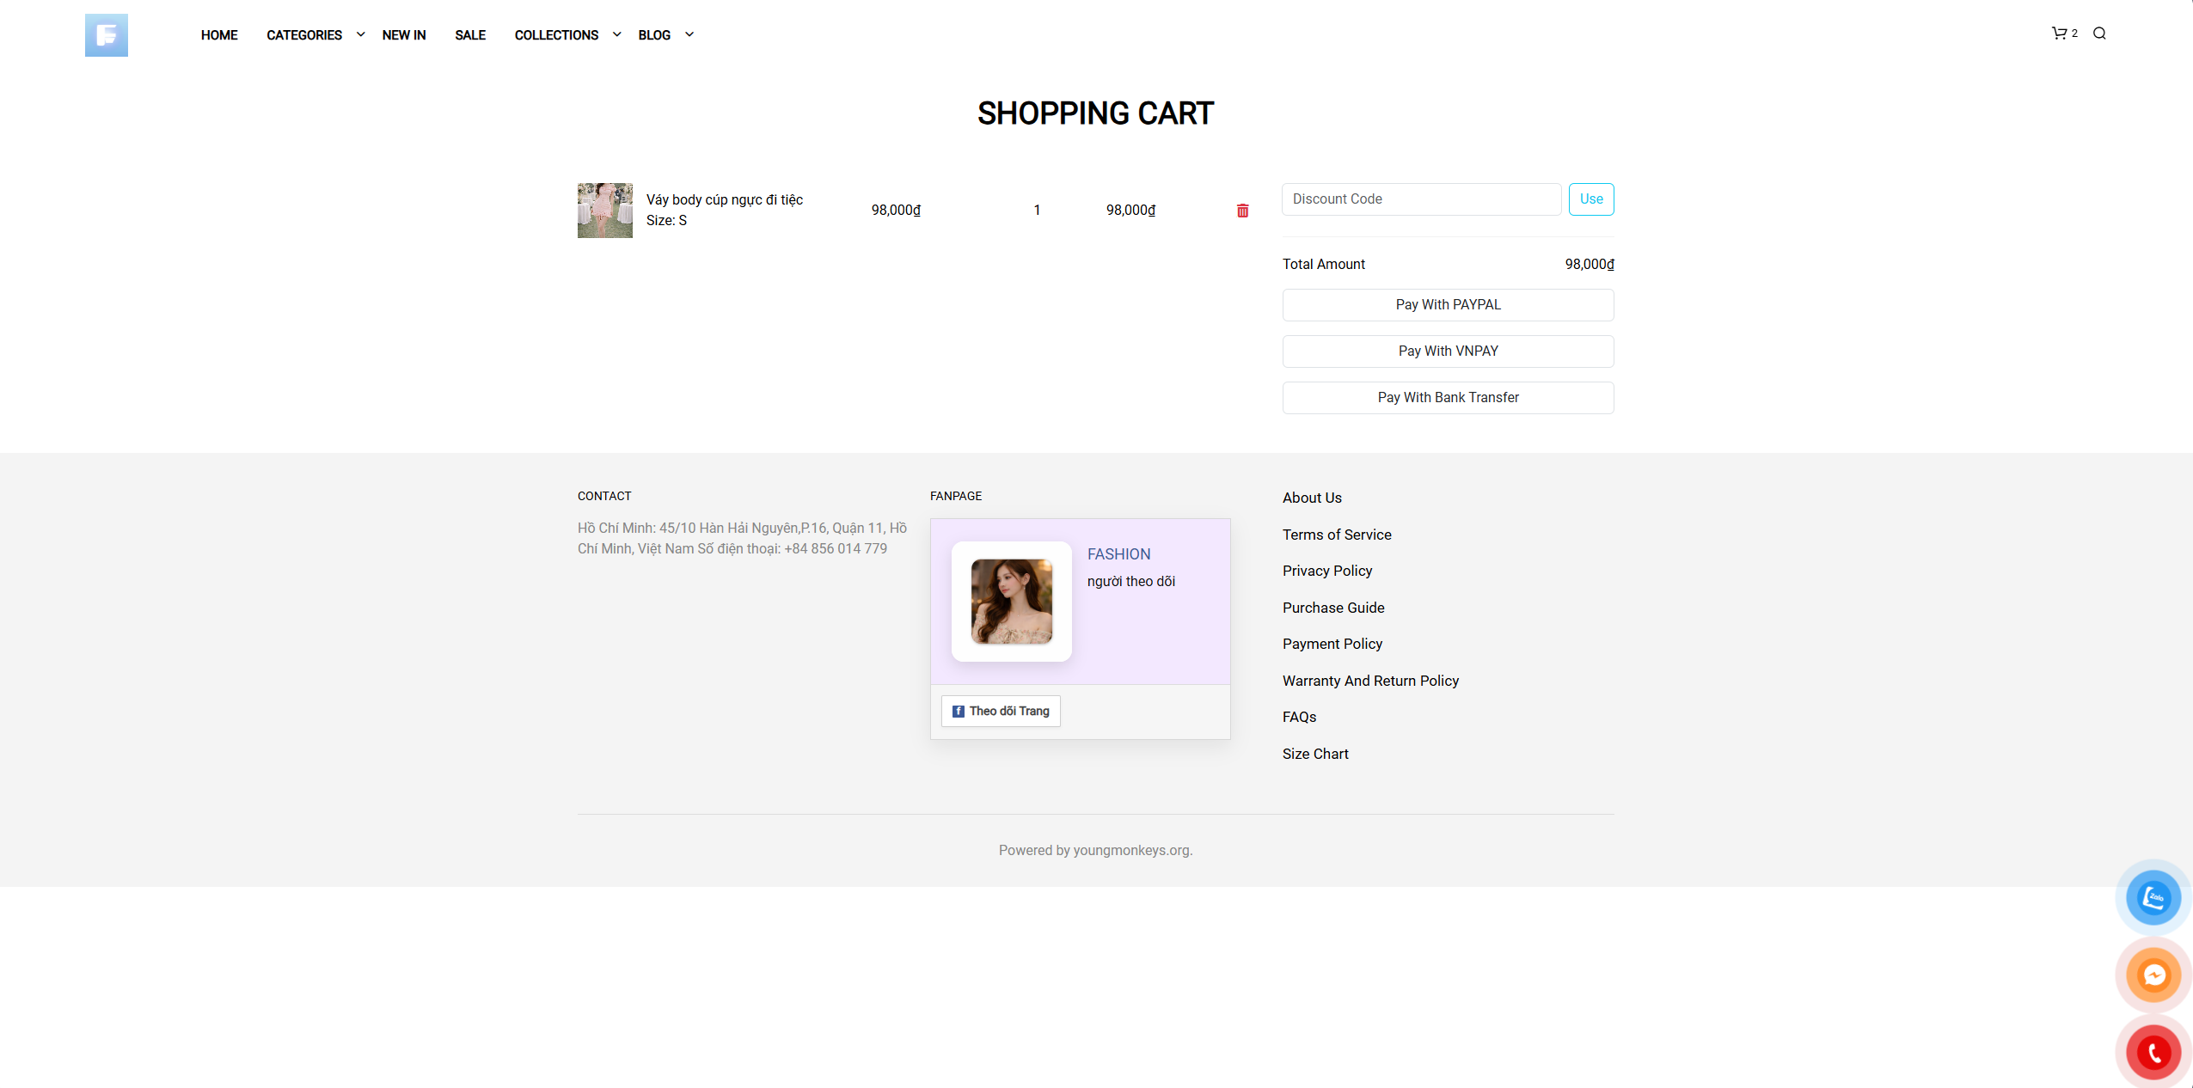2193x1088 pixels.
Task: Expand the Collections dropdown chevron
Action: (616, 34)
